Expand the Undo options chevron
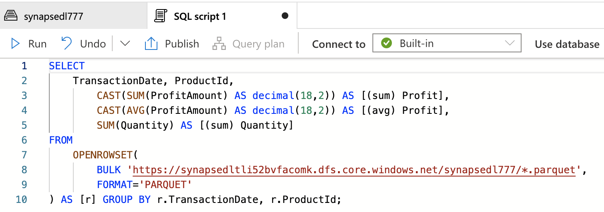This screenshot has height=212, width=604. click(x=125, y=44)
